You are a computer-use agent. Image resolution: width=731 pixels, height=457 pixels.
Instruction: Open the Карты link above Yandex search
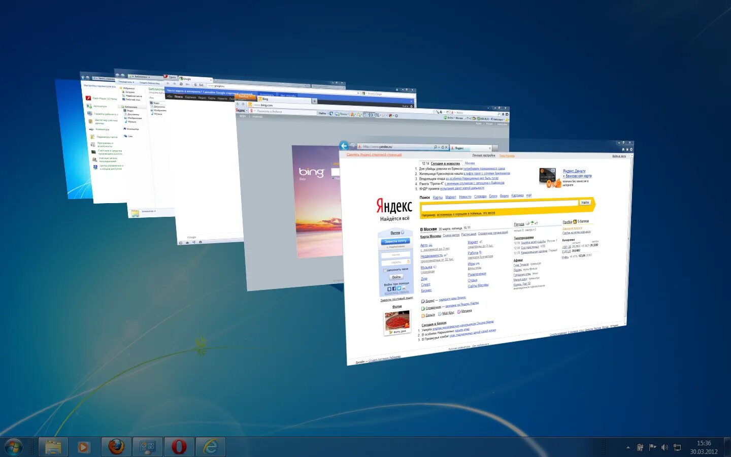438,198
